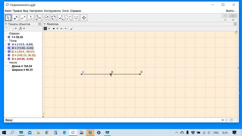
Task: Open sort-by dropdown arrow in objects panel
Action: 16,29
